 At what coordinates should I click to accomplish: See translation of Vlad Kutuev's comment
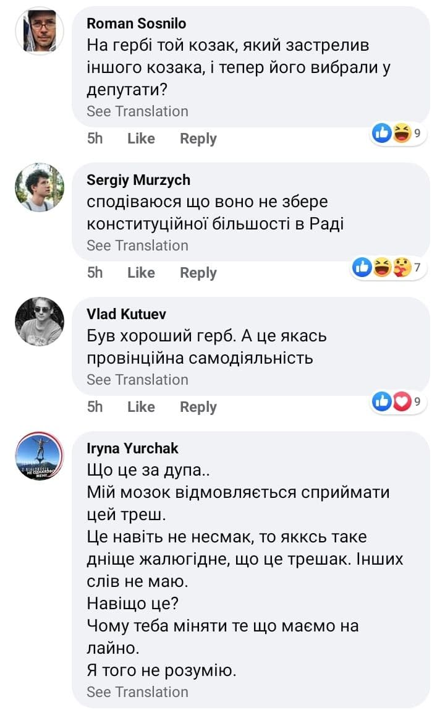(x=137, y=380)
